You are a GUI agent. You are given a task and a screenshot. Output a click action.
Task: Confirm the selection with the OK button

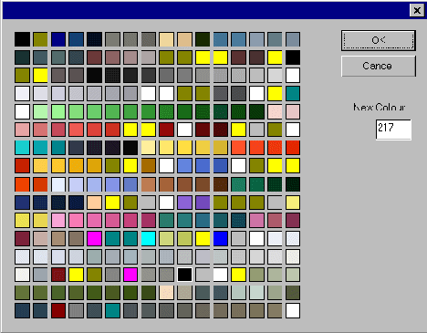[379, 40]
